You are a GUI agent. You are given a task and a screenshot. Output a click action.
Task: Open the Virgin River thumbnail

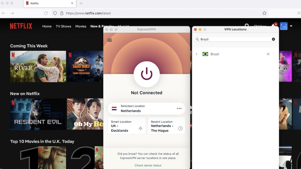(38, 66)
